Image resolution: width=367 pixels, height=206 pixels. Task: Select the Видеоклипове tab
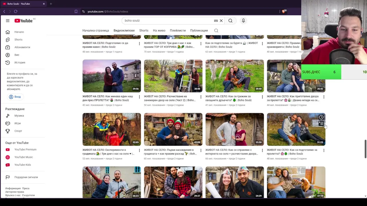pyautogui.click(x=124, y=30)
